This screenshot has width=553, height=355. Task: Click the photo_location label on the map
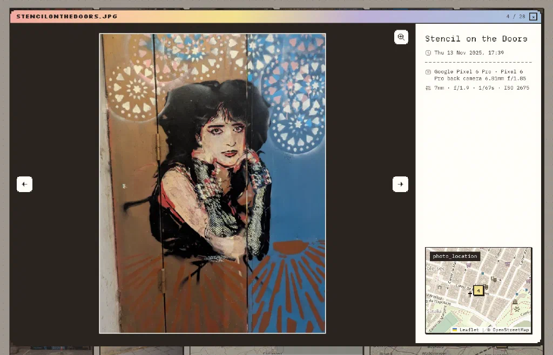pyautogui.click(x=455, y=256)
